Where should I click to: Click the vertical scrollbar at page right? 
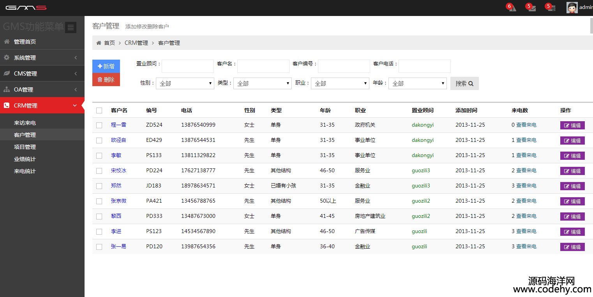coord(591,25)
